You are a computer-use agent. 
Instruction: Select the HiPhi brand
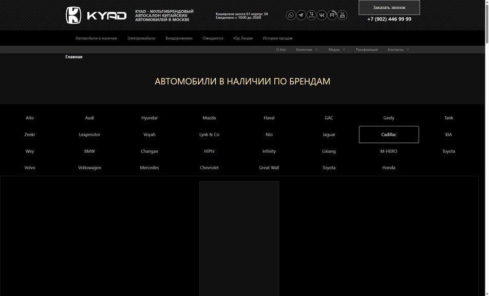coord(209,151)
